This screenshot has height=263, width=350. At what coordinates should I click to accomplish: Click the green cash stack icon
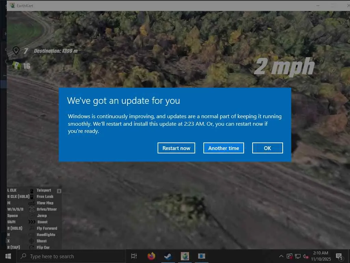click(16, 65)
